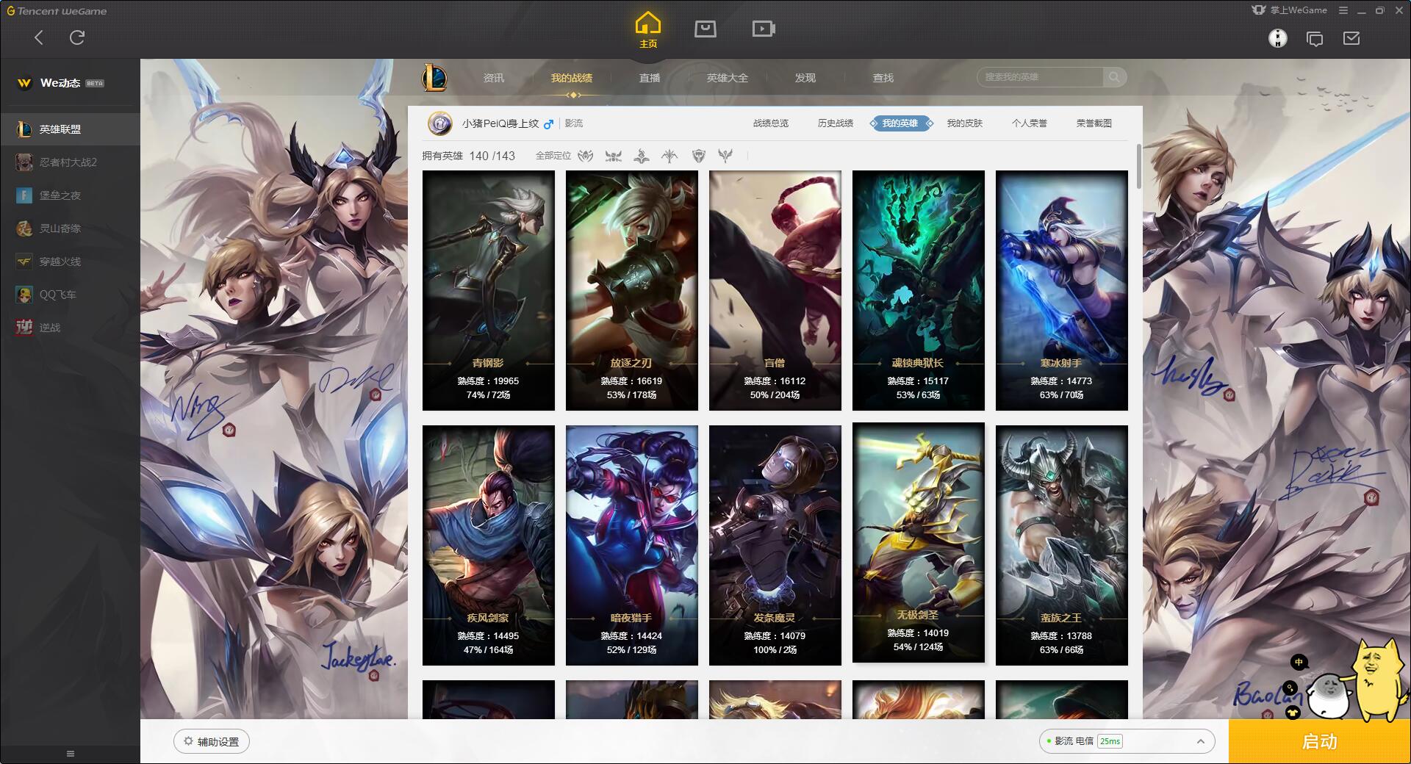This screenshot has width=1411, height=764.
Task: Expand the 影流 电信 server dropdown
Action: [x=1127, y=741]
